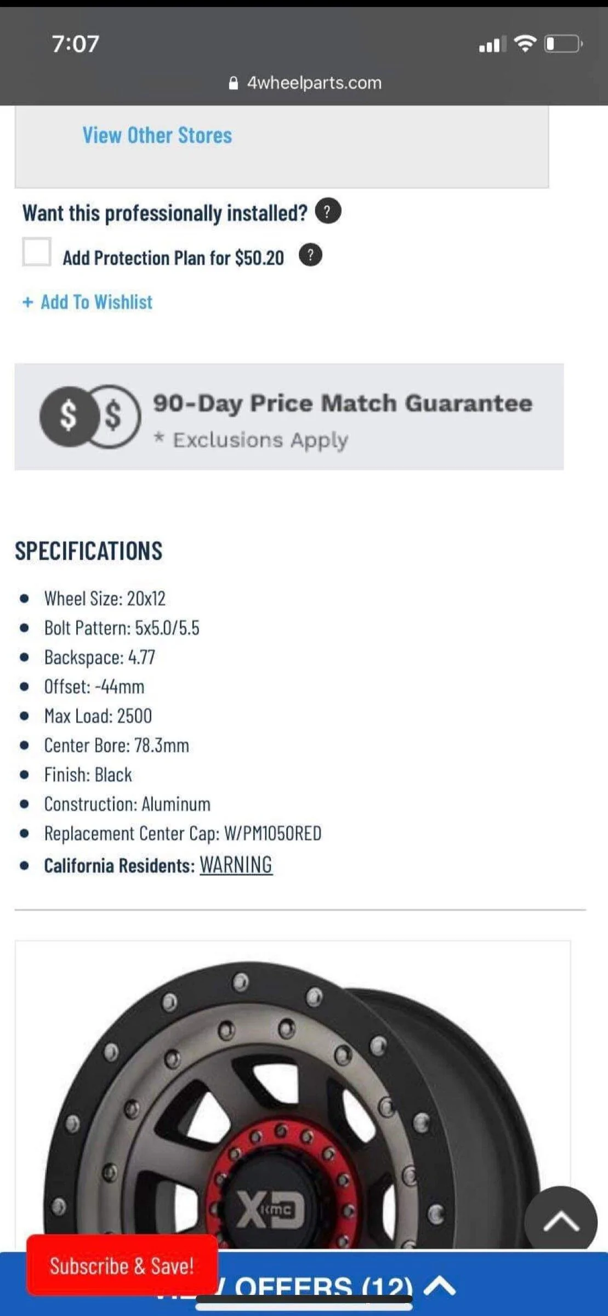Open the View Other Stores link
The height and width of the screenshot is (1316, 608).
tap(157, 135)
